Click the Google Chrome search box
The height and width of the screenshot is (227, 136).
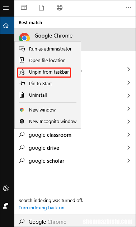(x=75, y=221)
